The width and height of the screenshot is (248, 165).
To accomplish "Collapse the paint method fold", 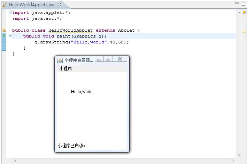I will coord(10,36).
